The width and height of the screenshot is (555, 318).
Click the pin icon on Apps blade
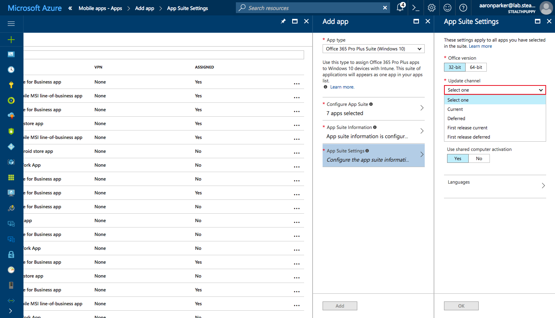283,22
